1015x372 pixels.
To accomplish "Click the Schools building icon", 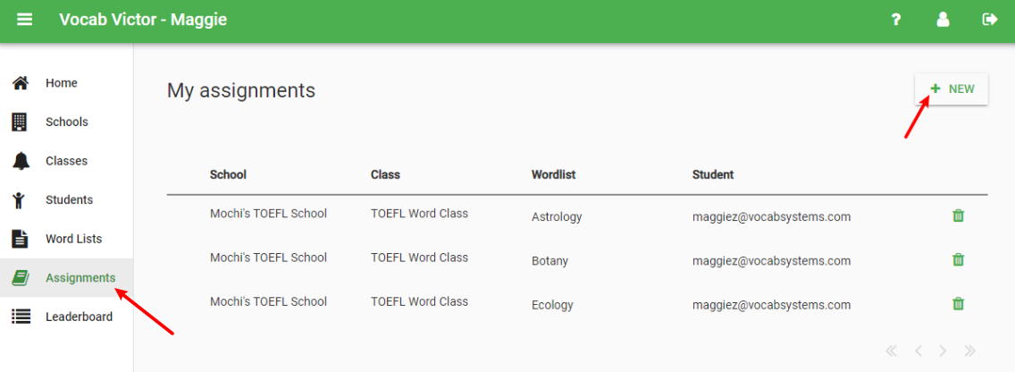I will click(x=21, y=122).
